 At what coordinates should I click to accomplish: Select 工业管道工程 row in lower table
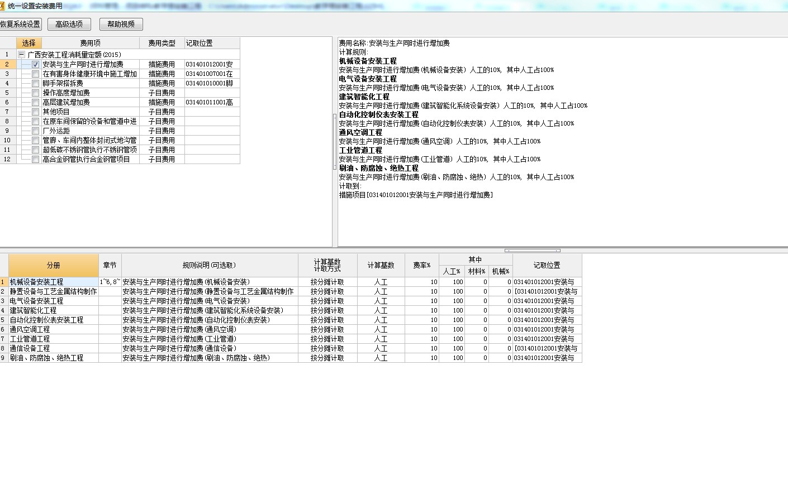[54, 339]
